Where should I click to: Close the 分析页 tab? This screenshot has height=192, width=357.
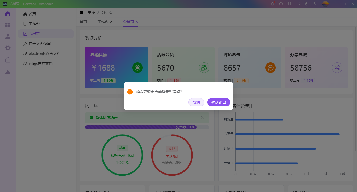137,22
